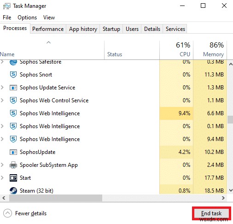Screen dimensions: 233x224
Task: Sort processes by CPU column header
Action: [x=176, y=50]
